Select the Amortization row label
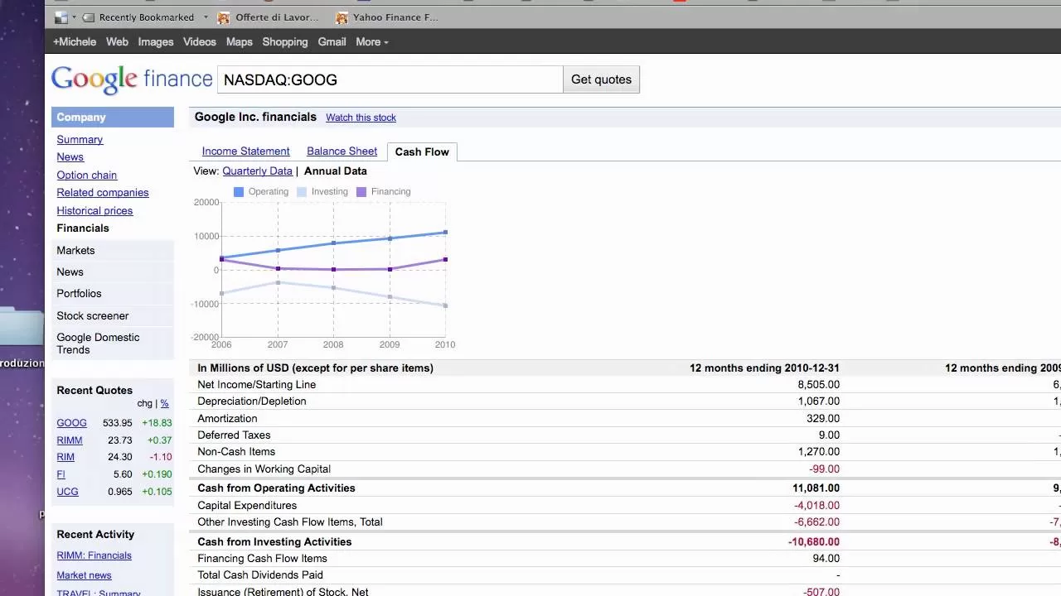This screenshot has width=1061, height=596. click(x=227, y=418)
